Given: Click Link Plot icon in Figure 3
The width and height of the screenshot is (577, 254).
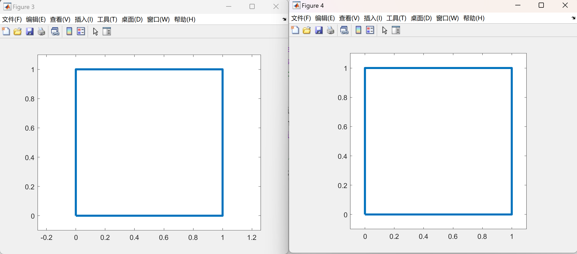Looking at the screenshot, I should pos(55,31).
